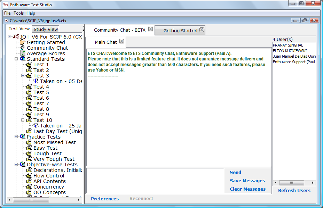
Task: Select Declarations, Initializ tree item
Action: point(58,170)
